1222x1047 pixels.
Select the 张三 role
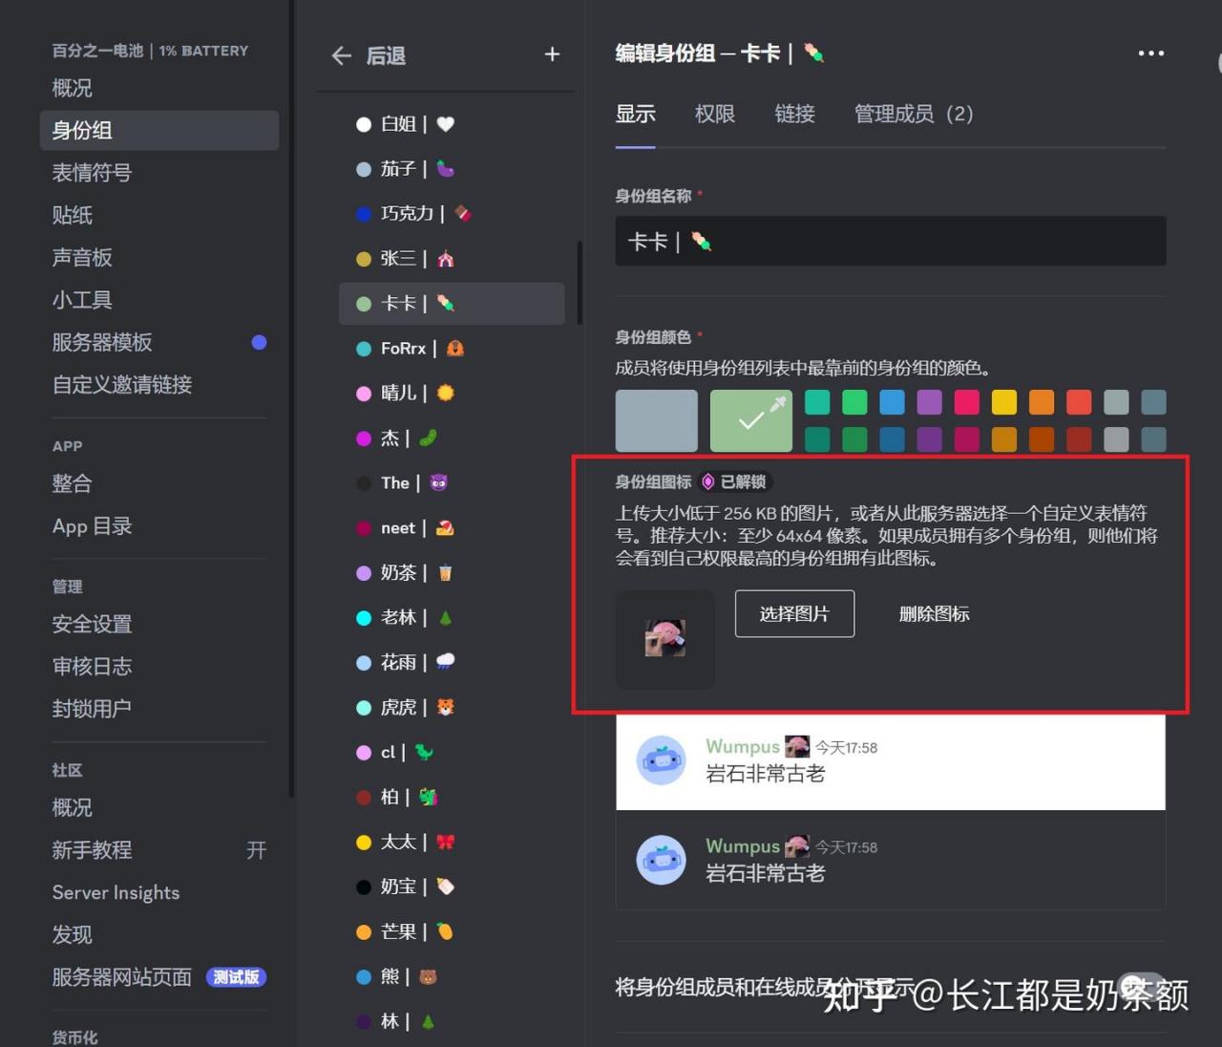point(452,259)
